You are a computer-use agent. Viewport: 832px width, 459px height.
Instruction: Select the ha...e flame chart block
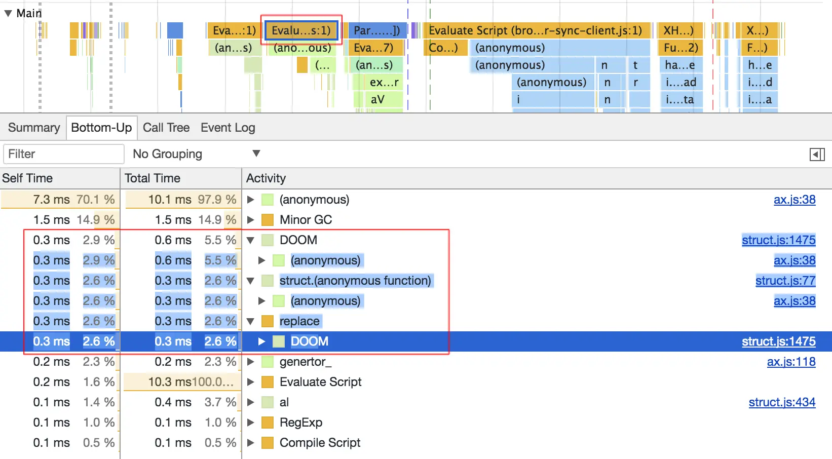680,65
